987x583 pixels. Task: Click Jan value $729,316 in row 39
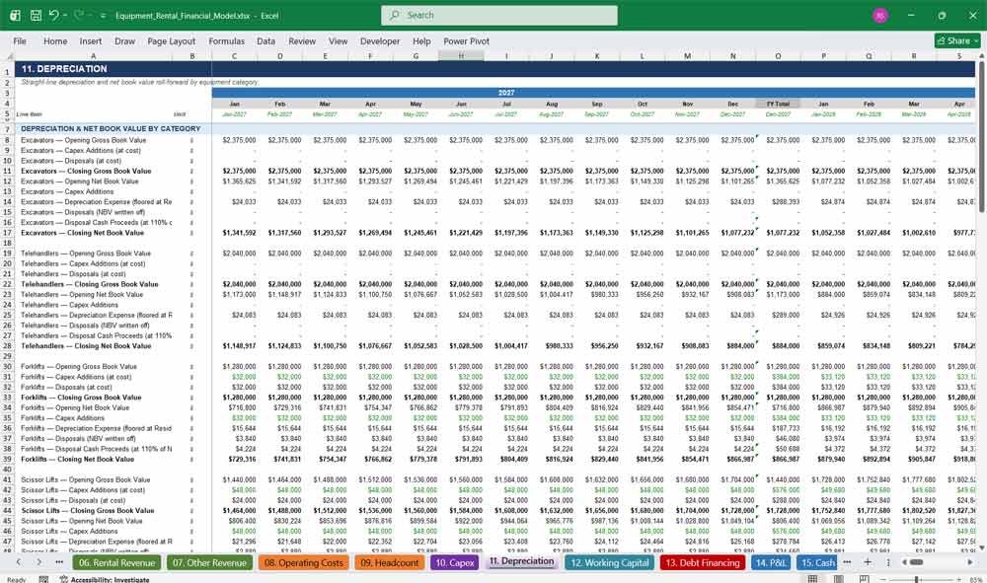pyautogui.click(x=241, y=459)
